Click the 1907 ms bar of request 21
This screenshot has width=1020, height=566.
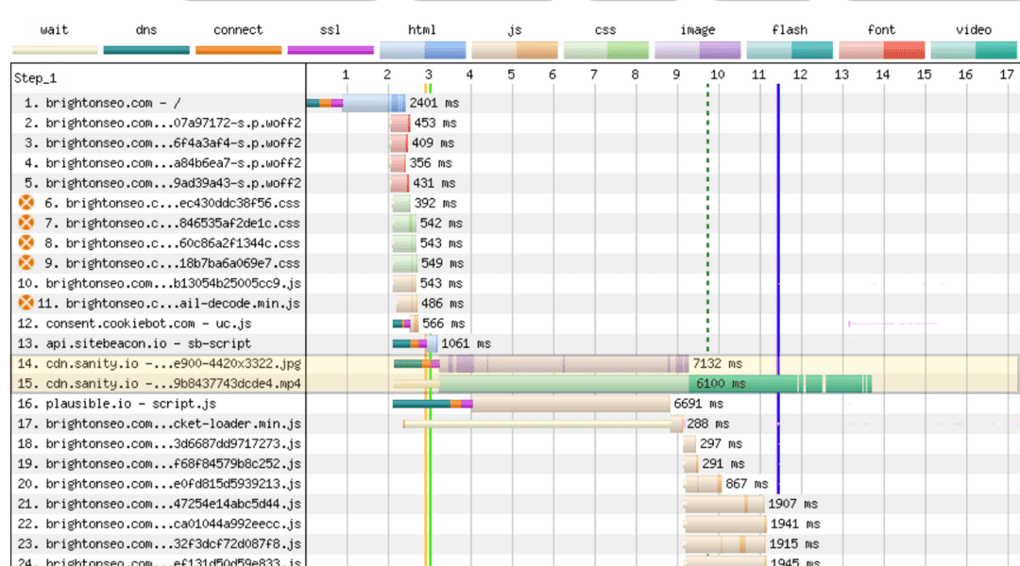point(724,504)
